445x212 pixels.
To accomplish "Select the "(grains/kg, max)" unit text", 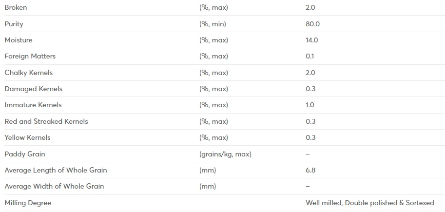I will coord(225,154).
